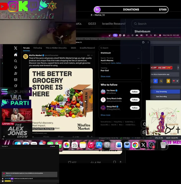
Task: Open Notes from the Dock
Action: [83, 145]
